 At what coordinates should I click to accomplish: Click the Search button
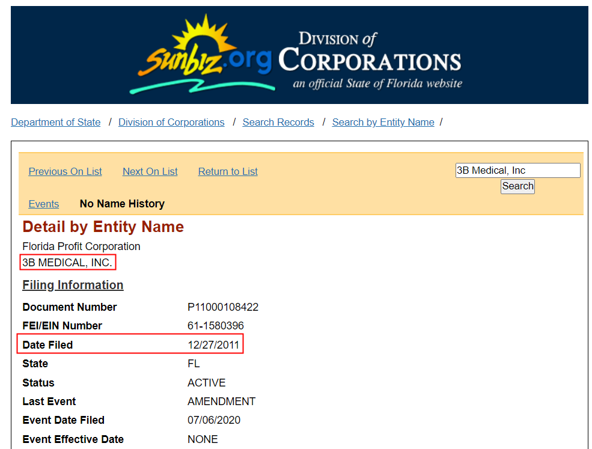pos(517,186)
